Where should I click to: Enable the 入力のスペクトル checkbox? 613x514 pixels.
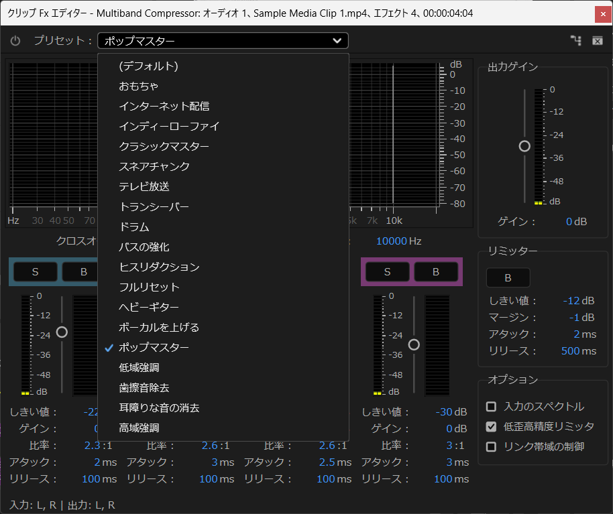[492, 407]
